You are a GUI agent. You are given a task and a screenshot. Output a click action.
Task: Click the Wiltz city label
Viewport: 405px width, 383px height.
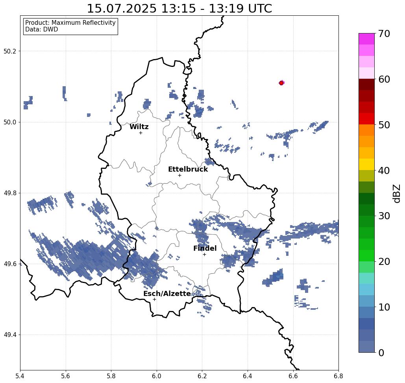click(x=139, y=127)
